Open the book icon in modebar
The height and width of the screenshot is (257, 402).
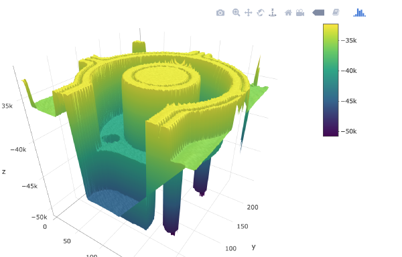[336, 12]
